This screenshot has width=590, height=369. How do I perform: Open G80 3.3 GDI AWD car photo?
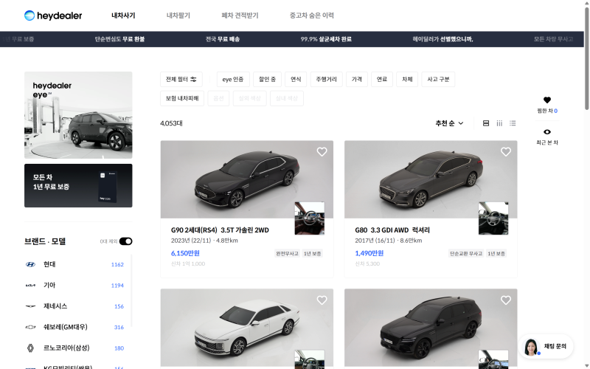[x=431, y=179]
